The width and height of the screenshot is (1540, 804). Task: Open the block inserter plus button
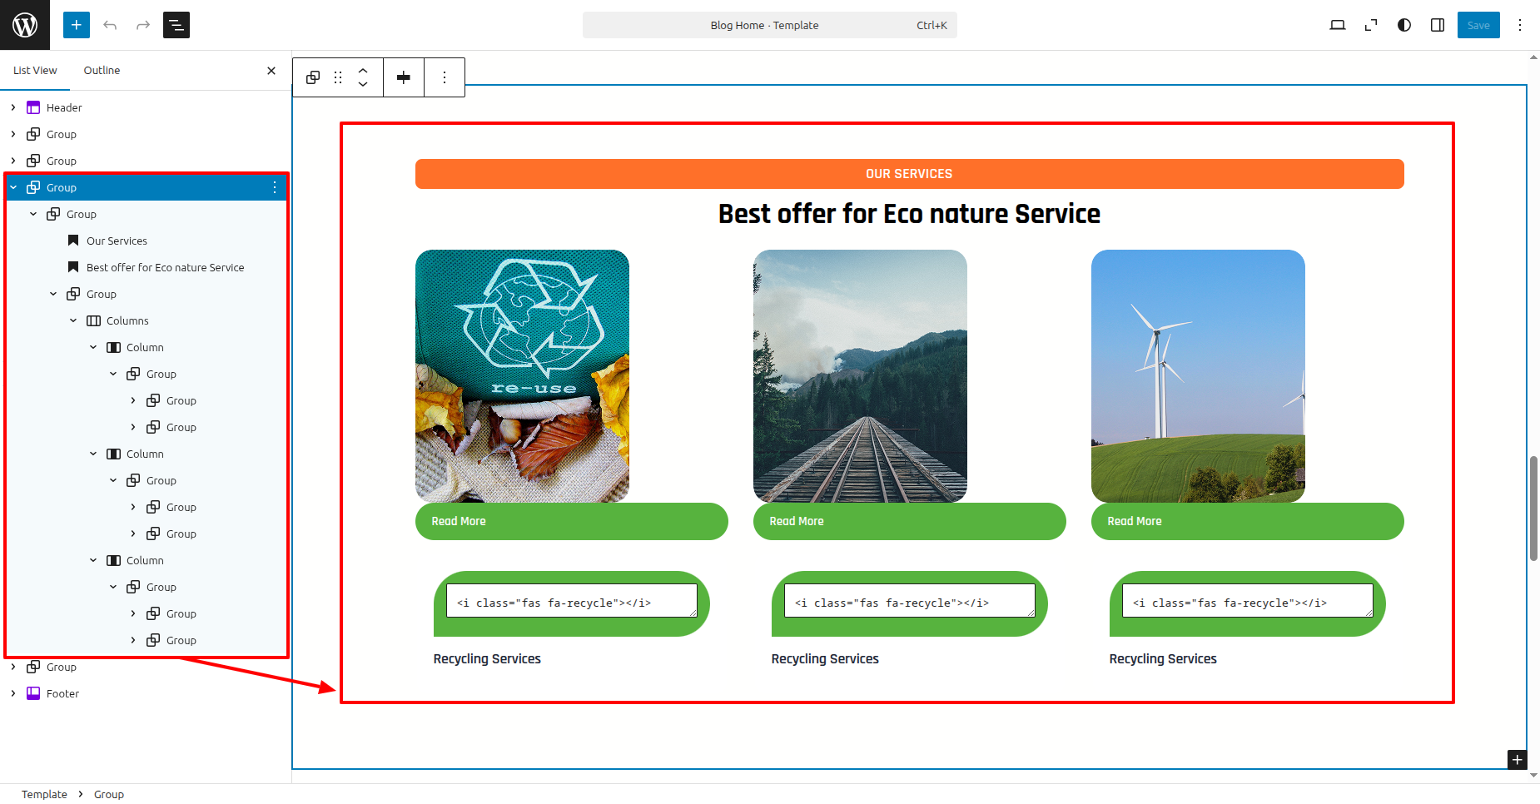76,25
